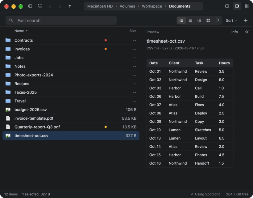The image size is (253, 198).
Task: Select the Photo-exports-2024 folder
Action: point(71,75)
